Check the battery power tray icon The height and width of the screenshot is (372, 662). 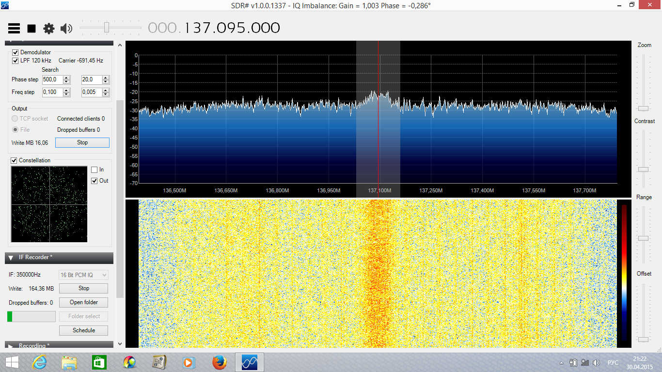573,362
